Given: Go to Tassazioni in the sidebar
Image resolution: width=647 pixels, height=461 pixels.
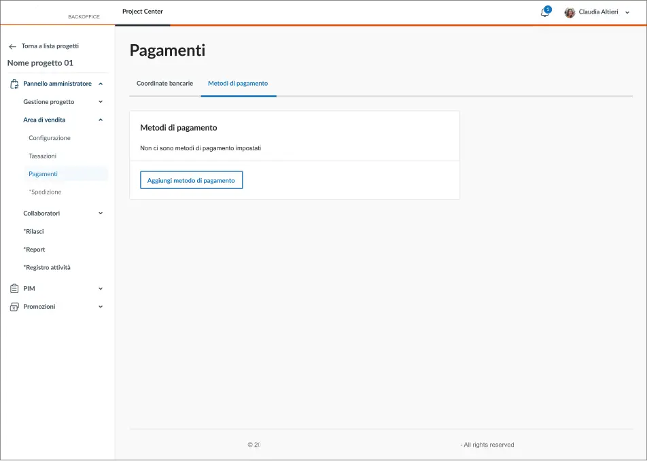Looking at the screenshot, I should 43,156.
